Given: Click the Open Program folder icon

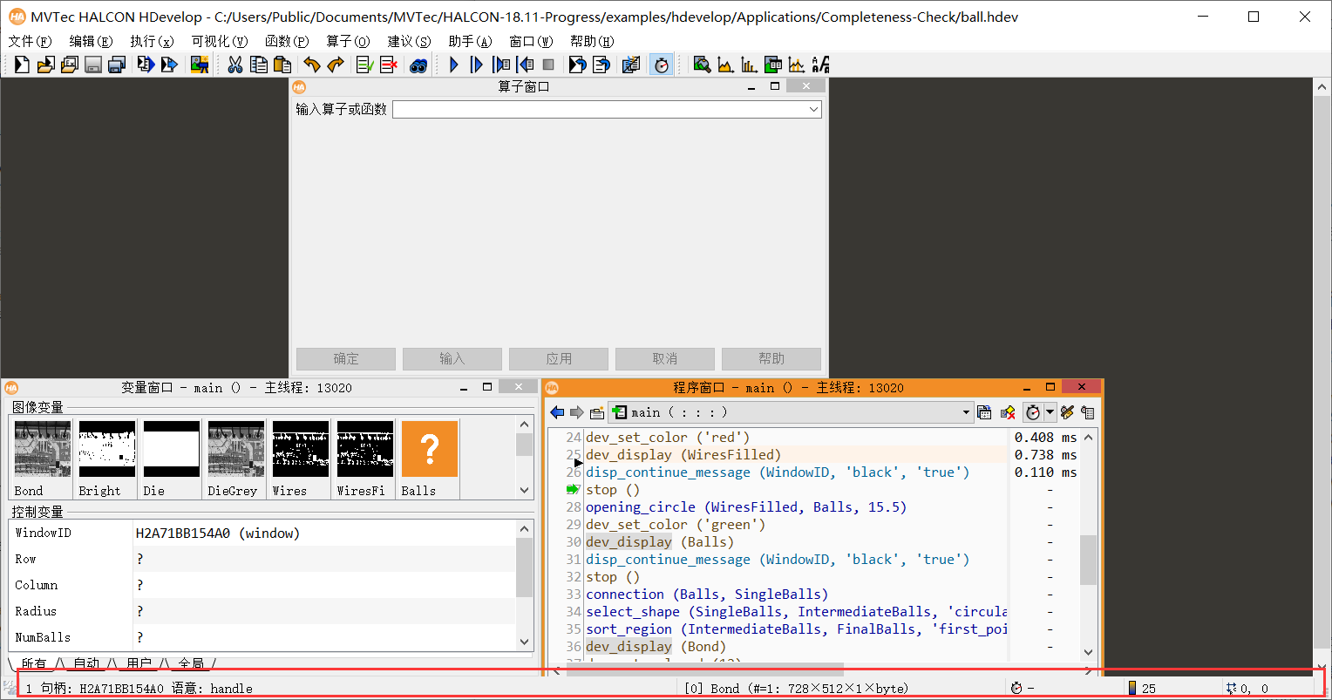Looking at the screenshot, I should coord(45,65).
